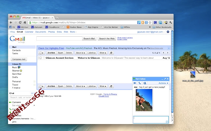Select the Gmail Inbox browser tab

coord(38,17)
